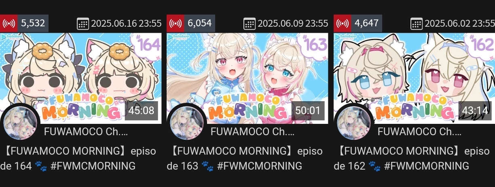Open the episode 162 video thumbnail
495x187 pixels.
(x=414, y=78)
